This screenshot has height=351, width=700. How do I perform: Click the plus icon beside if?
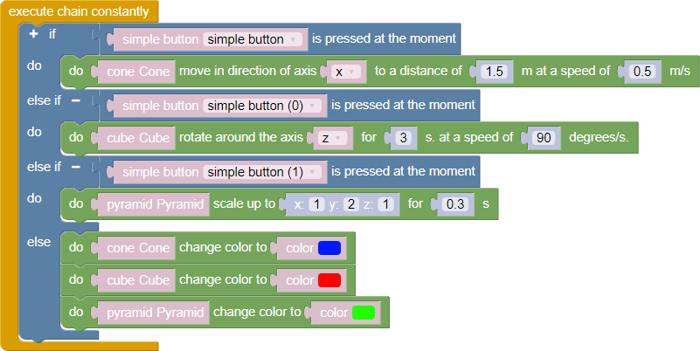click(33, 33)
